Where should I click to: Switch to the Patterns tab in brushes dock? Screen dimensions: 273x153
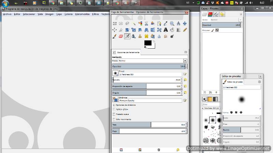(x=210, y=99)
